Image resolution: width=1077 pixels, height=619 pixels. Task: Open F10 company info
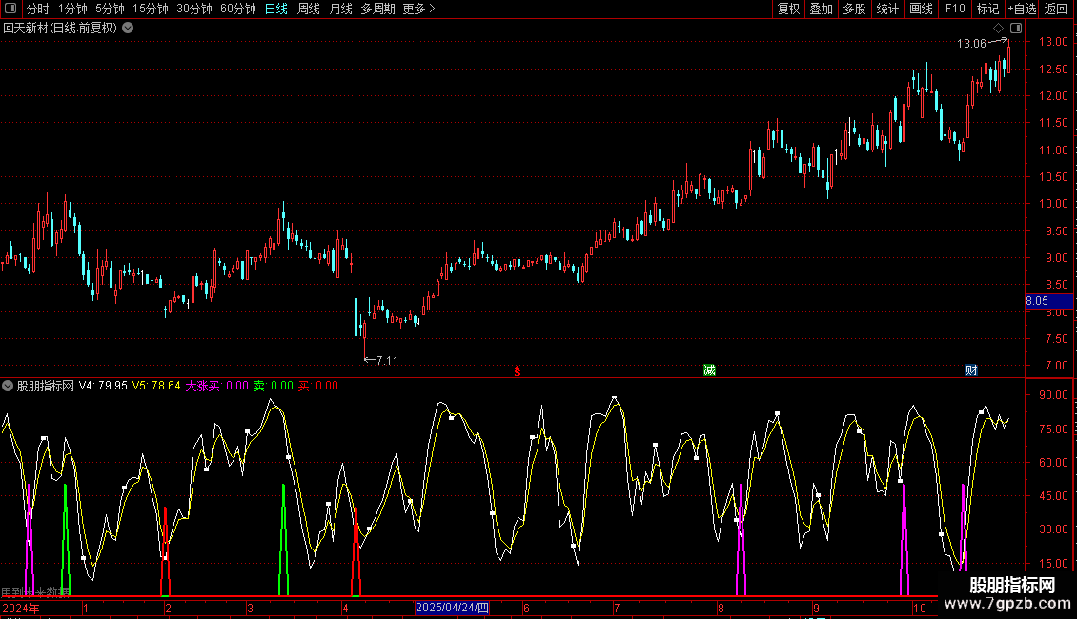pos(955,9)
